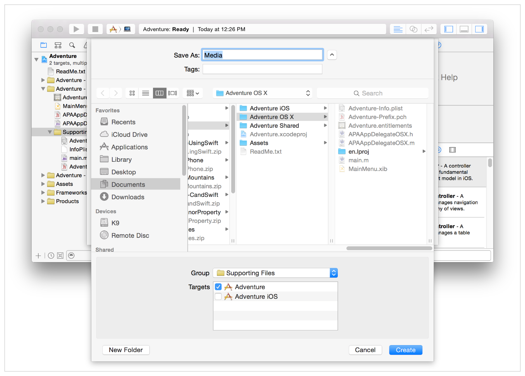
Task: Switch to the Version editor icon
Action: point(429,29)
